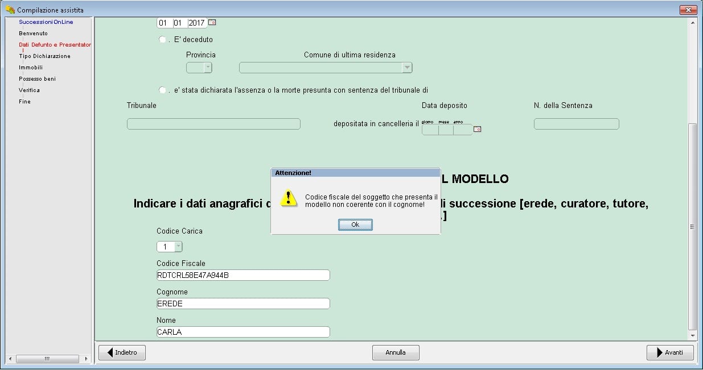This screenshot has width=703, height=370.
Task: Open the Codice Carica dropdown
Action: (x=170, y=247)
